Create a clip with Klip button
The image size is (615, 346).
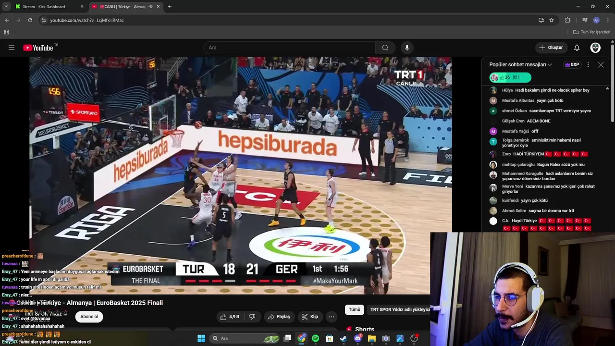pyautogui.click(x=309, y=317)
